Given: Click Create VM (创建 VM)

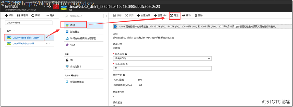Looking at the screenshot, I should (x=160, y=15).
